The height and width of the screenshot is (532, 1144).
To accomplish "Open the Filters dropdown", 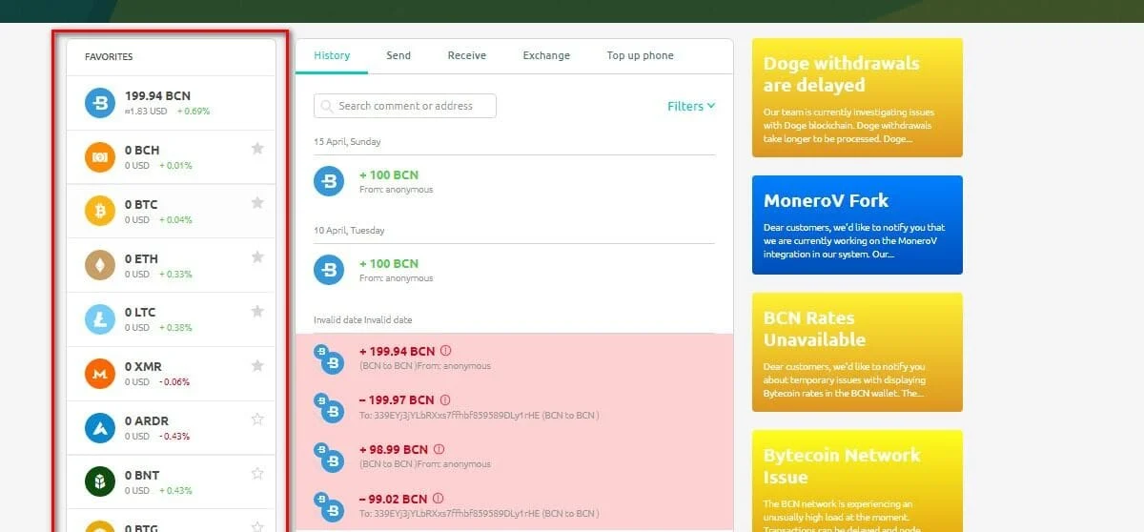I will pos(691,106).
